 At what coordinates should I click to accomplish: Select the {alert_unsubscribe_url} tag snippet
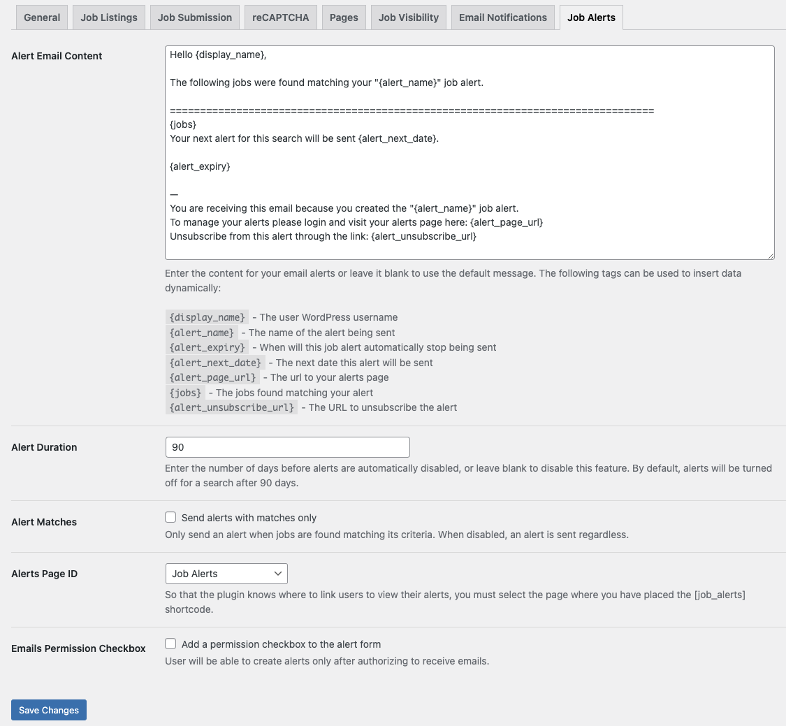pos(231,407)
